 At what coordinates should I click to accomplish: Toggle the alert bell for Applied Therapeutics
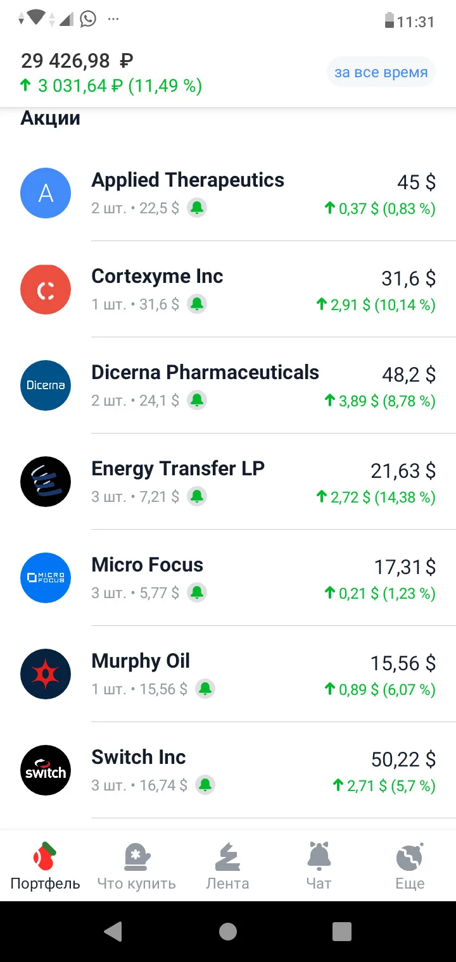tap(197, 208)
